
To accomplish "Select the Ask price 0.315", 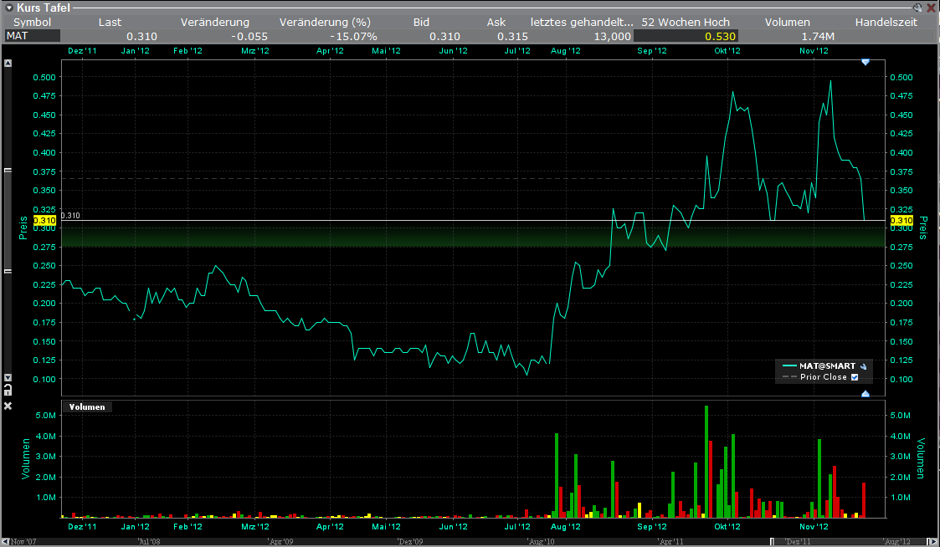I will point(512,37).
